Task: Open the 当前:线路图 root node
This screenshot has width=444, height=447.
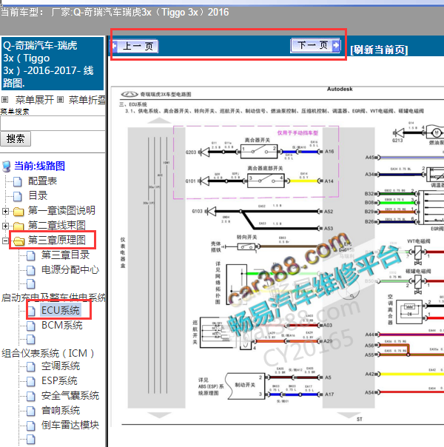Action: pos(40,166)
